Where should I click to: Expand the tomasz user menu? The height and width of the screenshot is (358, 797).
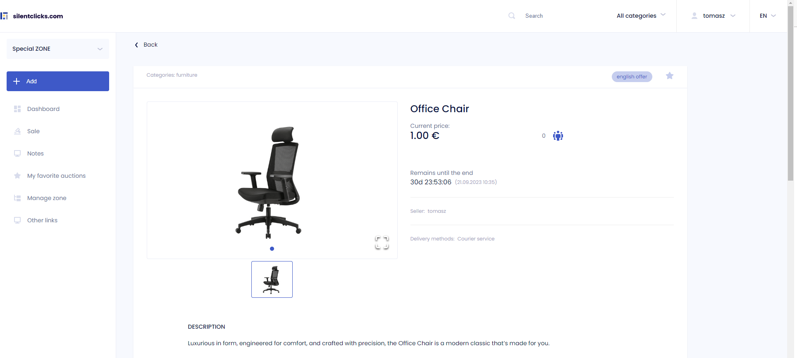[x=713, y=16]
